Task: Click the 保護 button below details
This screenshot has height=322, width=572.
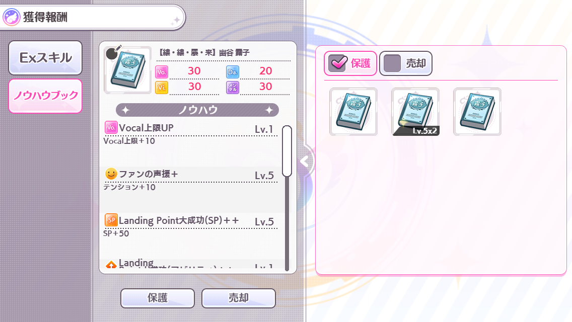Action: [158, 298]
